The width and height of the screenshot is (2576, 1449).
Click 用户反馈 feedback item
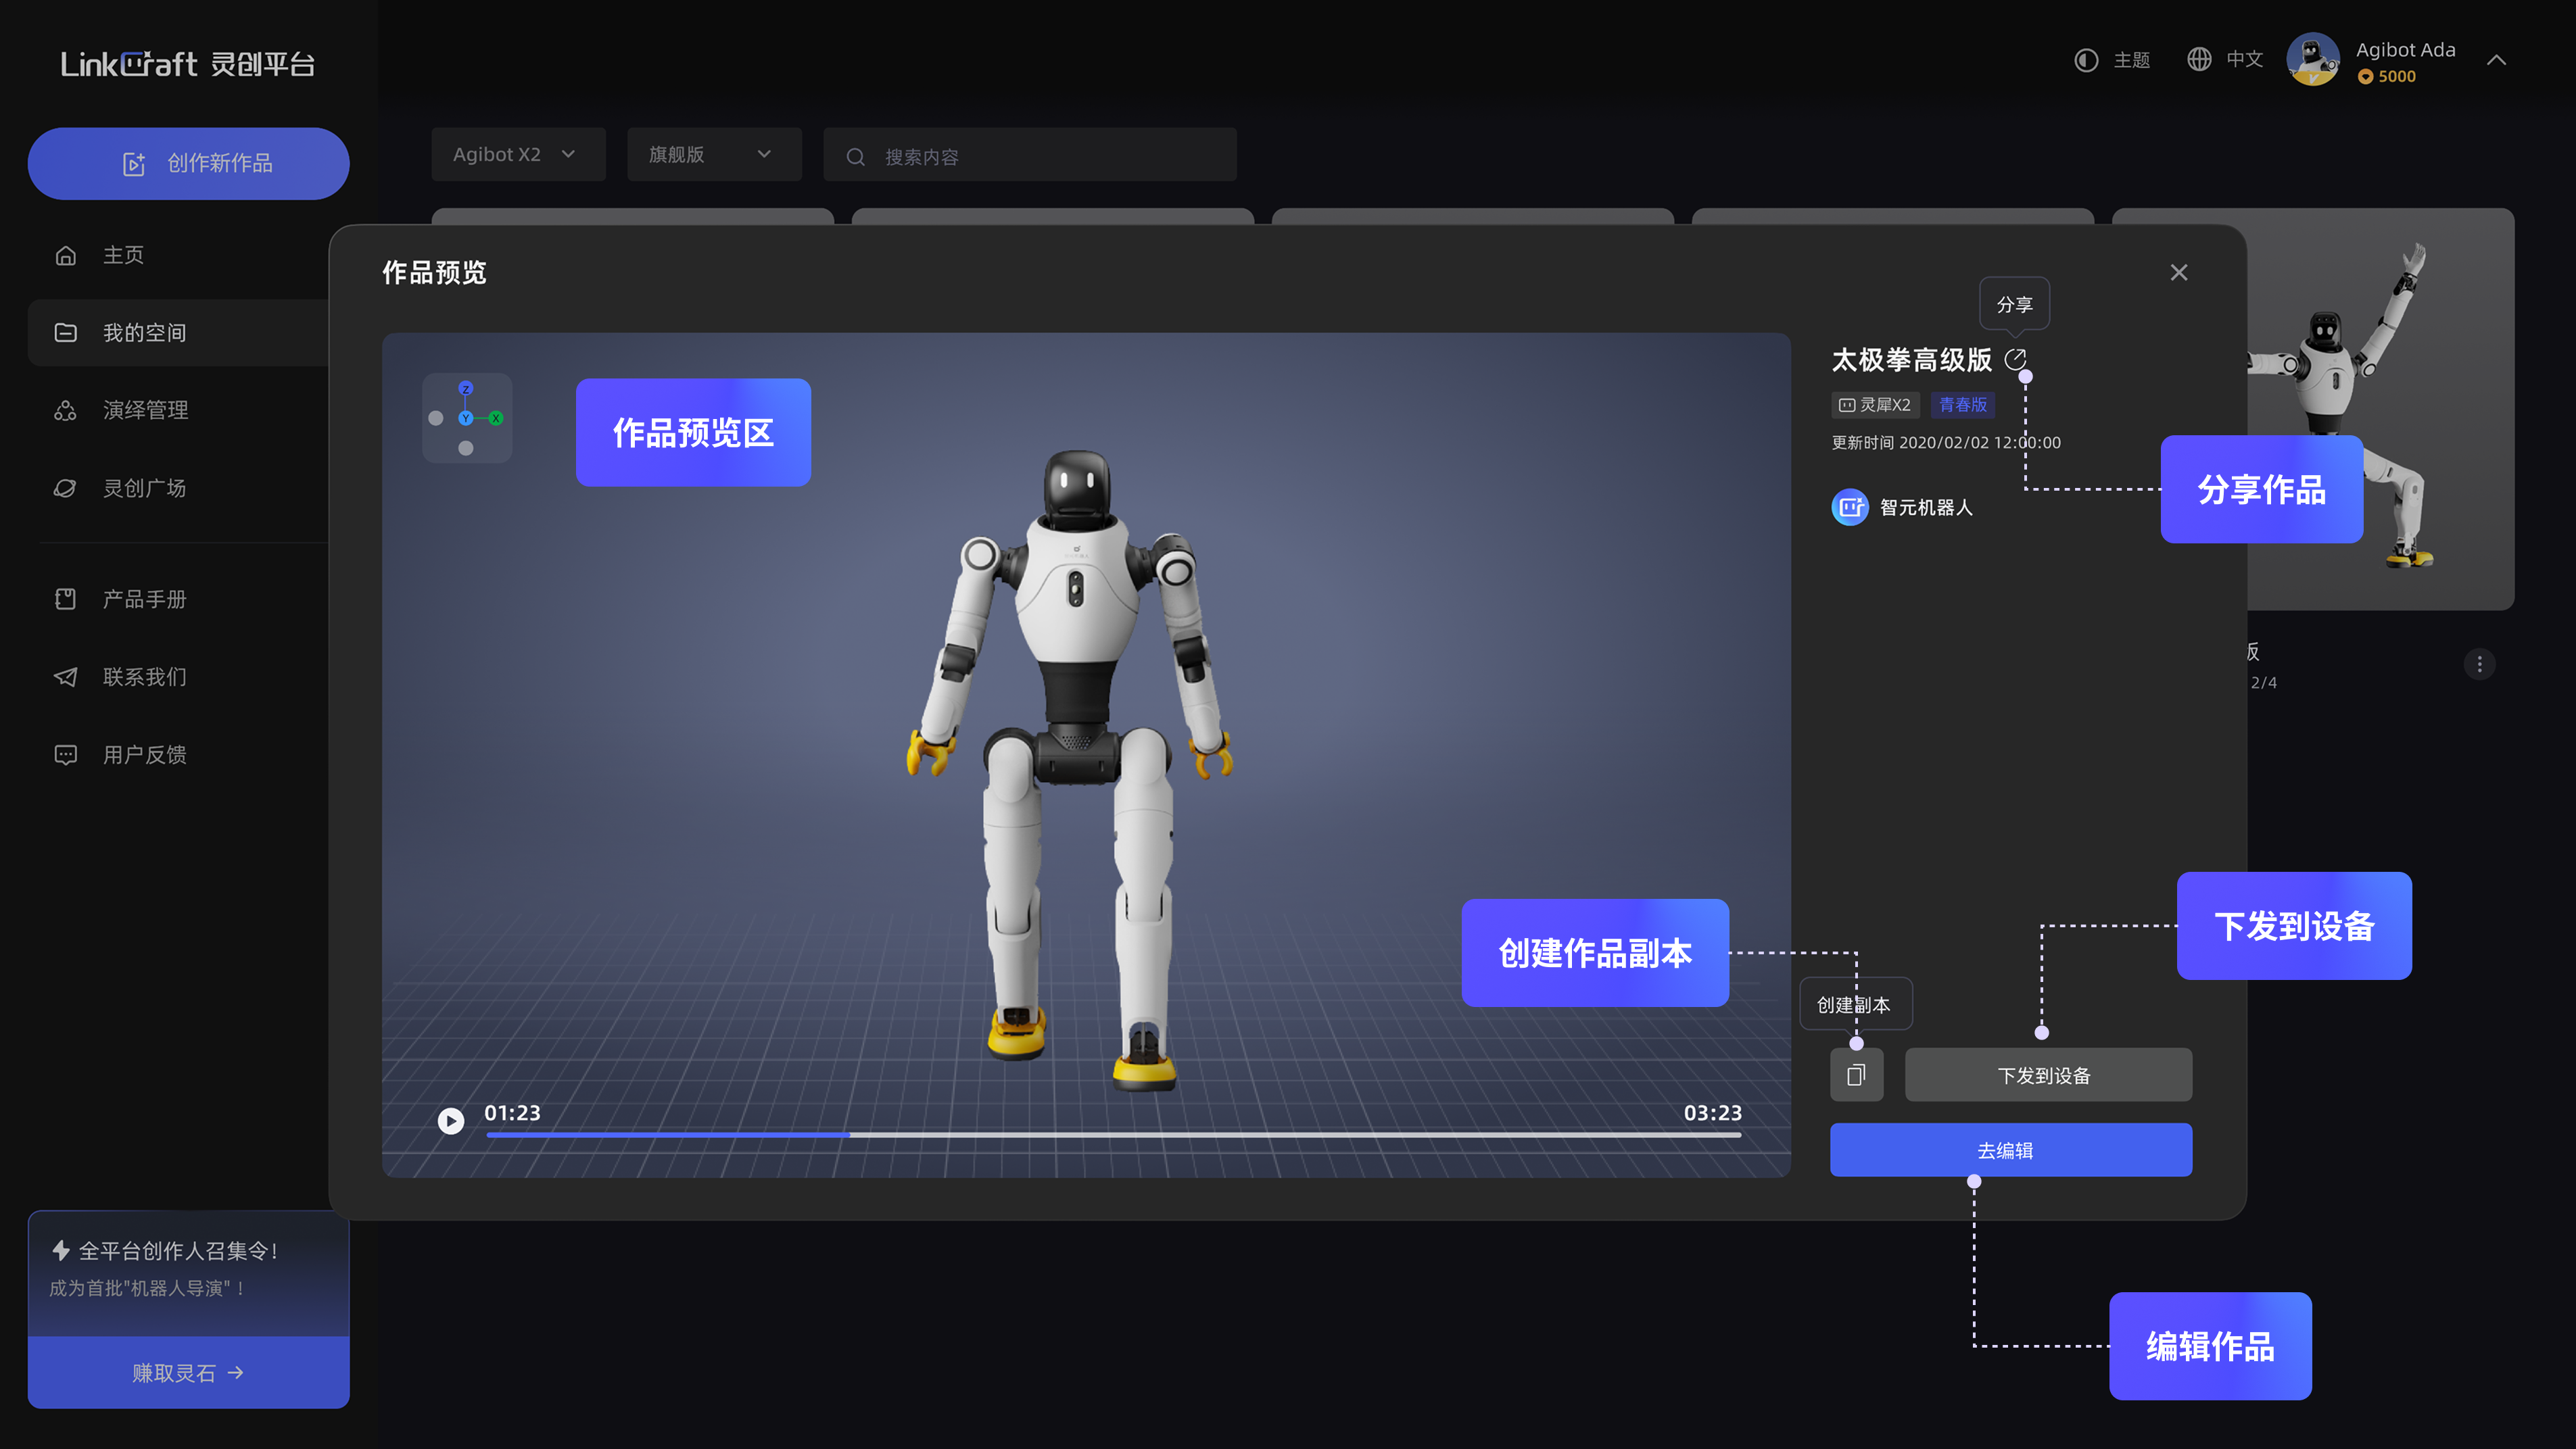pyautogui.click(x=144, y=754)
